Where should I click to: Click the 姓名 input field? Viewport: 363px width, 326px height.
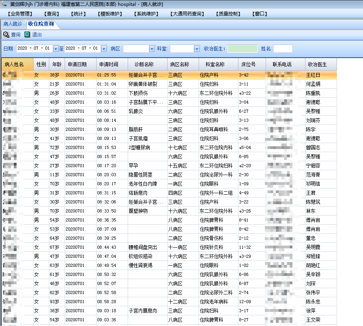click(283, 48)
